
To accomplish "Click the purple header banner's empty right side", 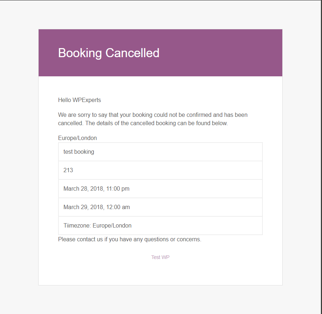I will 231,53.
